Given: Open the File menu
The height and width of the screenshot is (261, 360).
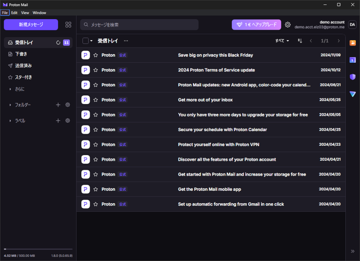Looking at the screenshot, I should pos(5,13).
